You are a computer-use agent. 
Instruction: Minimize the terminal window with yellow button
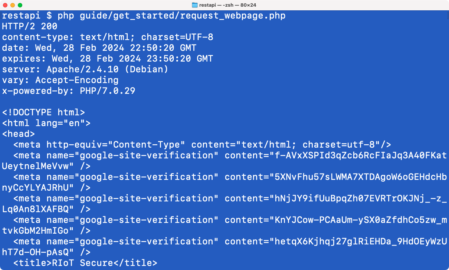point(13,5)
